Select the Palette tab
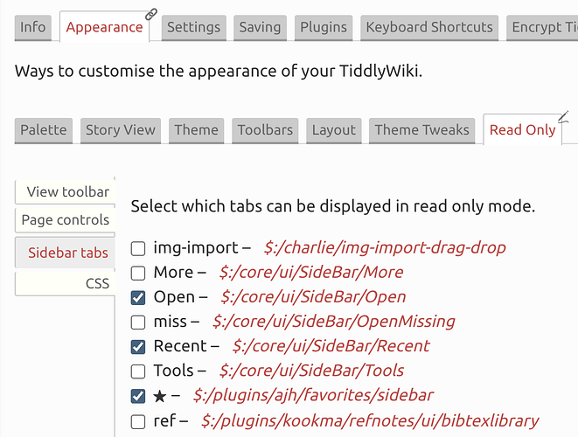 [44, 130]
